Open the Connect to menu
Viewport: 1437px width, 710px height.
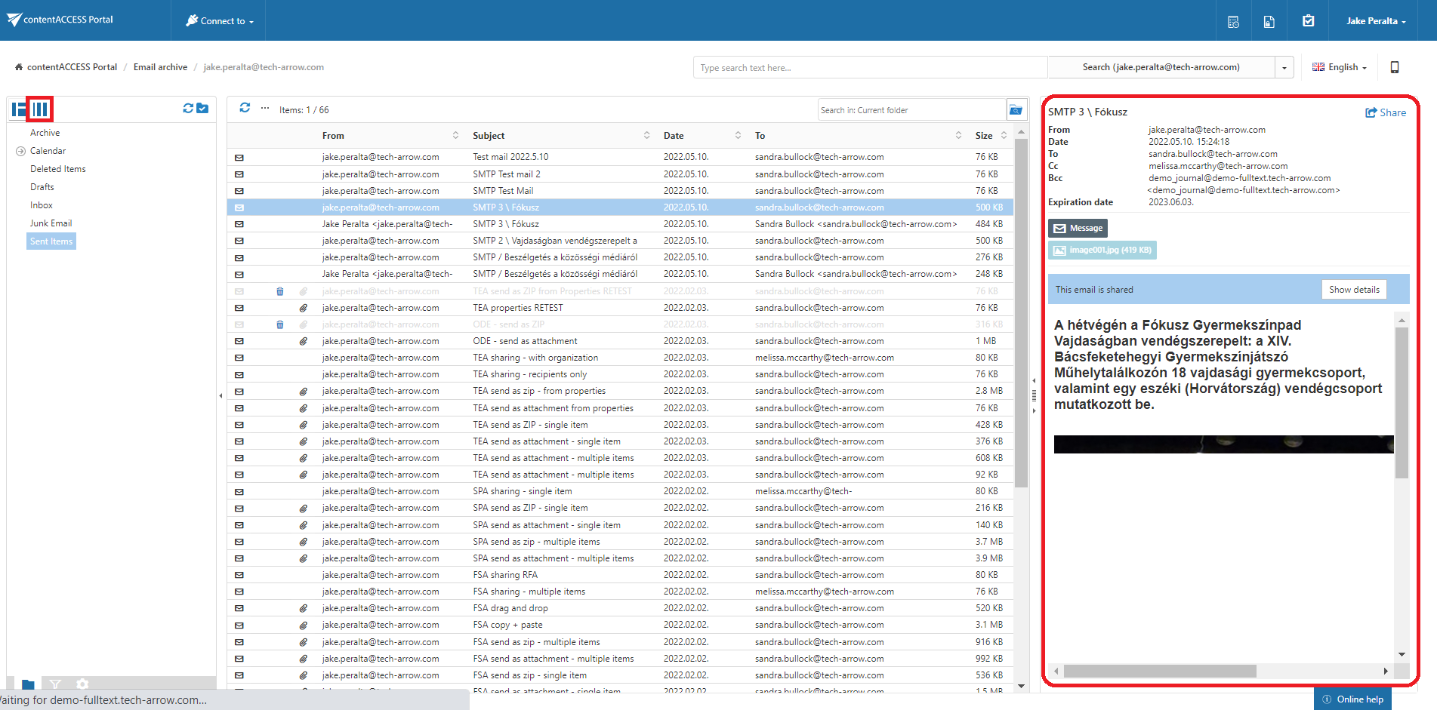[220, 21]
